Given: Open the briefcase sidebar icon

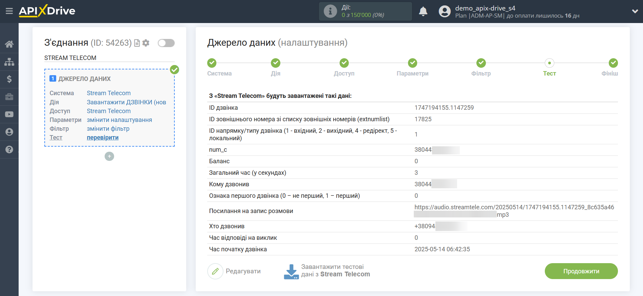Looking at the screenshot, I should 9,97.
